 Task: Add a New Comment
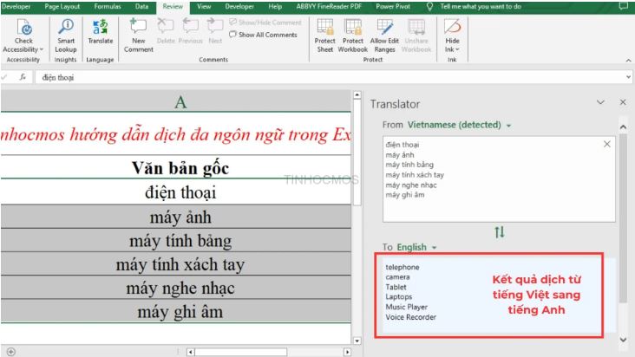tap(139, 36)
